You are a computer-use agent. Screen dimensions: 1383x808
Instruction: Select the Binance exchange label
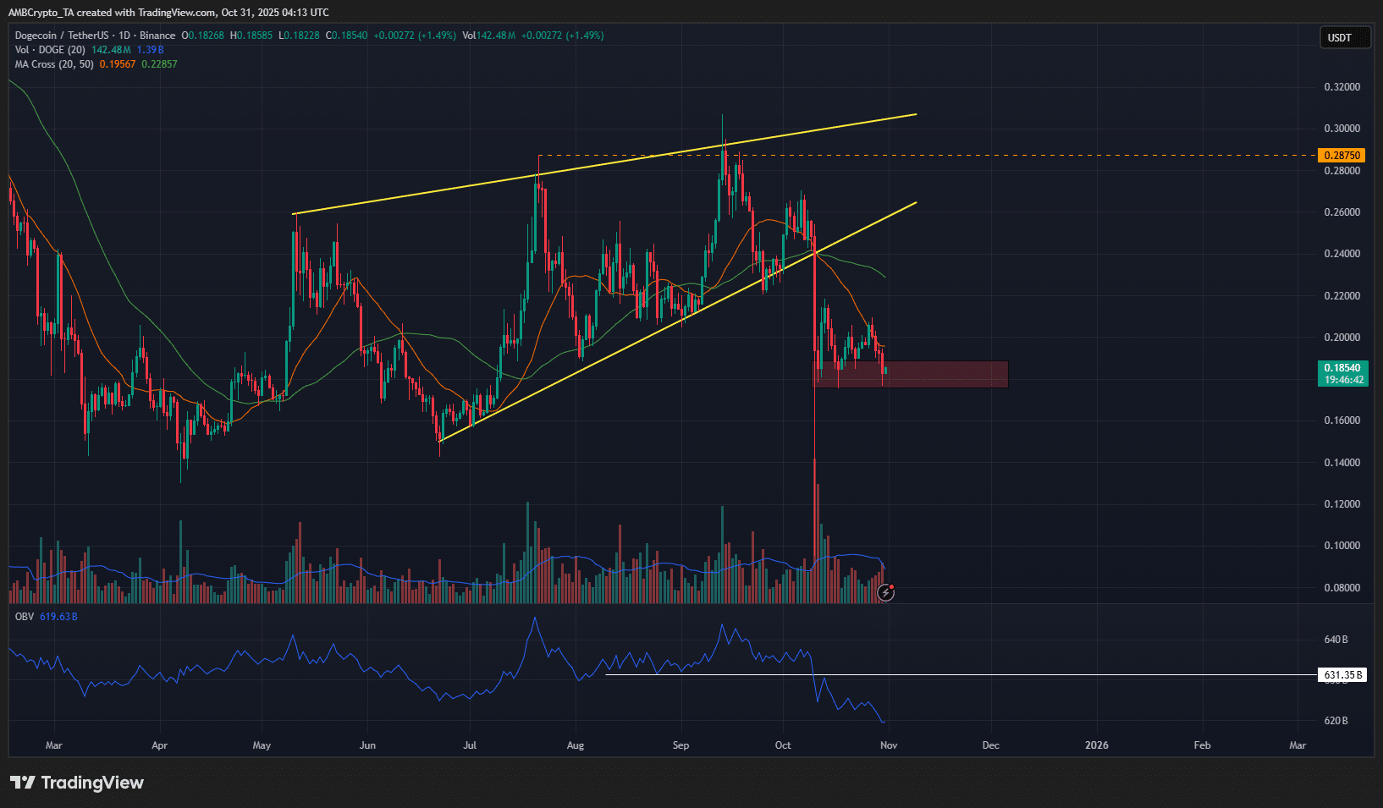pos(157,36)
